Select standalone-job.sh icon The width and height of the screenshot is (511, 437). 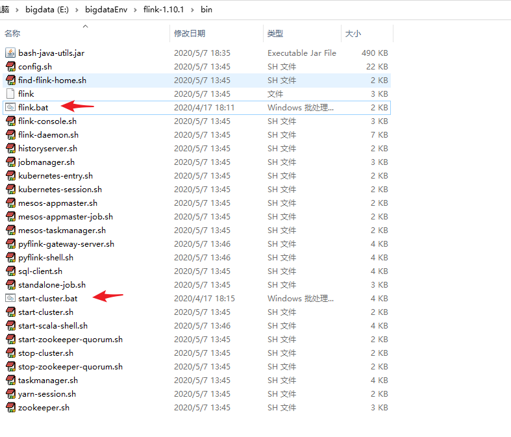pyautogui.click(x=10, y=285)
